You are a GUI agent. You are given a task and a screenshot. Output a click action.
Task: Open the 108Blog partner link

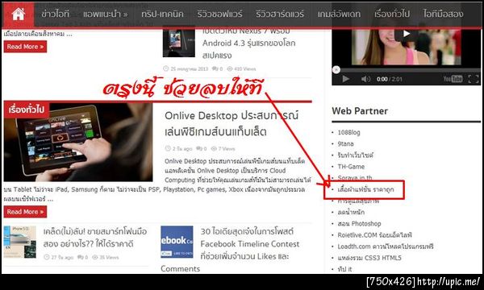click(x=348, y=133)
